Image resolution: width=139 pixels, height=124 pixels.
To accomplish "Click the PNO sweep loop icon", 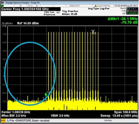I will click(58, 12).
